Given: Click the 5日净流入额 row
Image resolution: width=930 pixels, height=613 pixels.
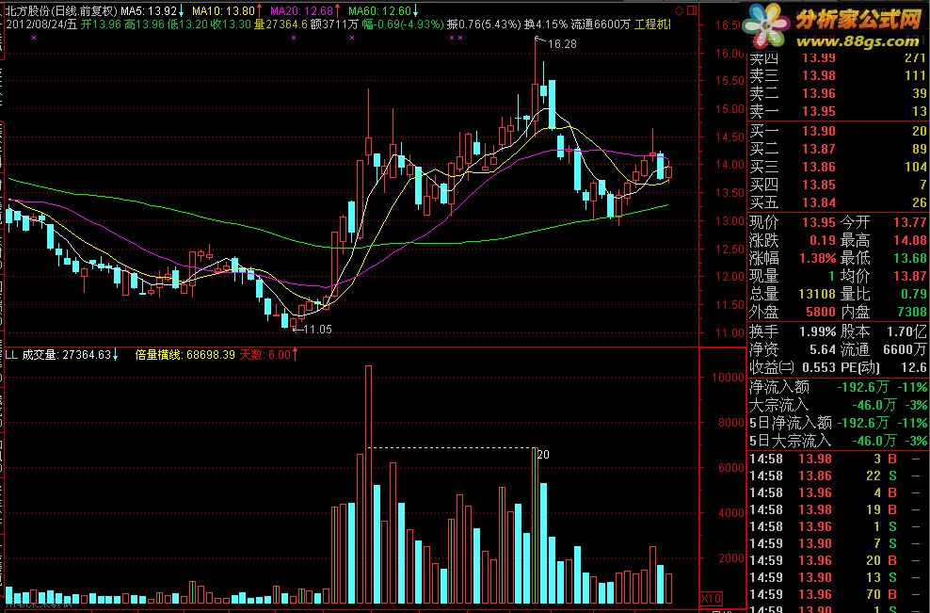Looking at the screenshot, I should tap(838, 423).
